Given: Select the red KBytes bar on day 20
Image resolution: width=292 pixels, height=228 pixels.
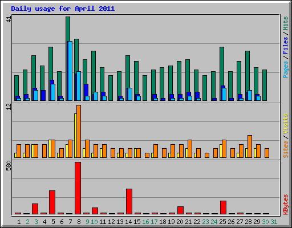Looking at the screenshot, I should point(180,210).
